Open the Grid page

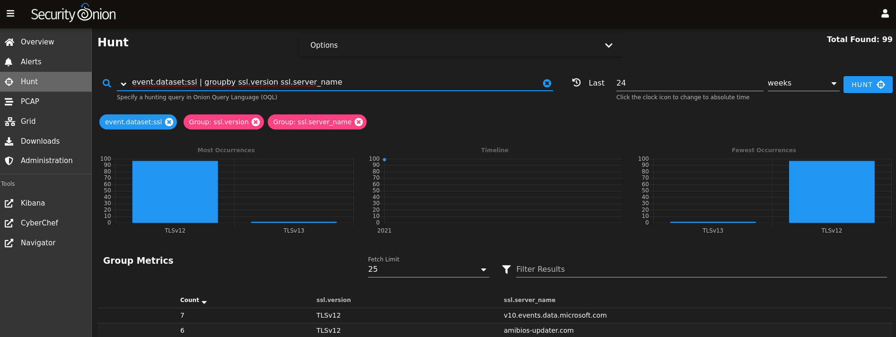(x=45, y=121)
